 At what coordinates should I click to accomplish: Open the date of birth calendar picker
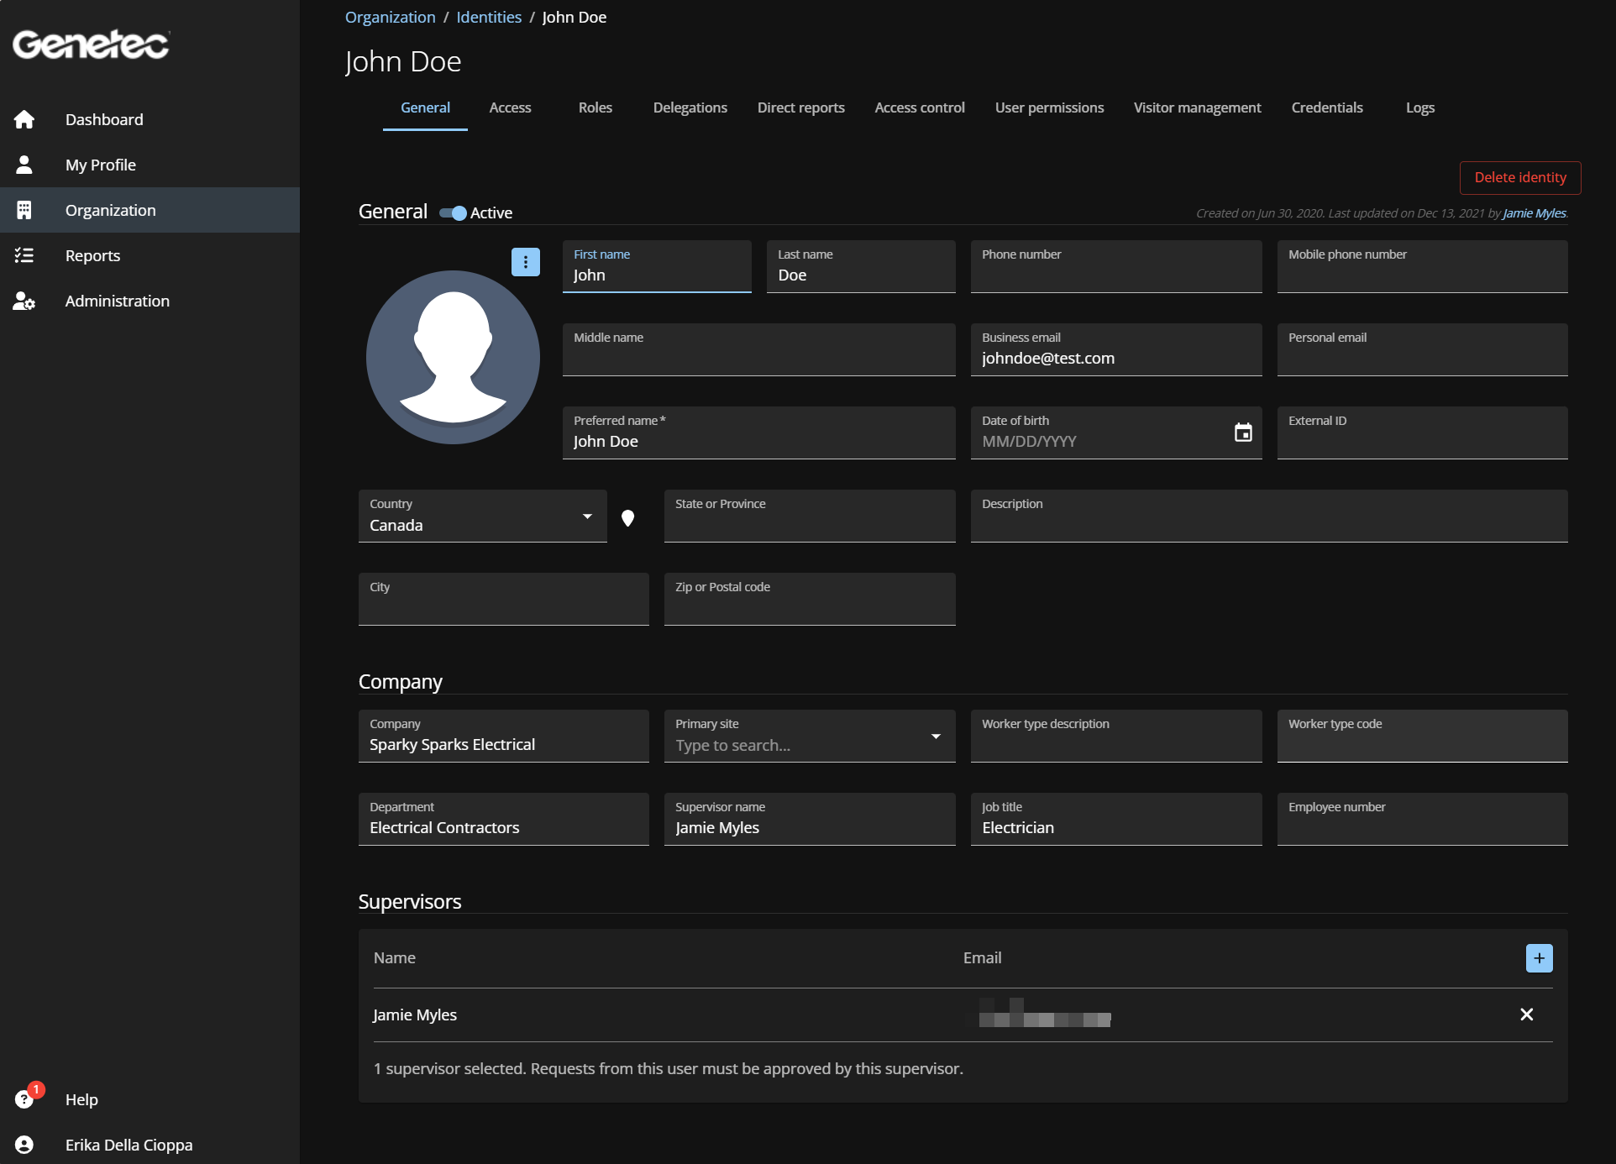pyautogui.click(x=1243, y=433)
